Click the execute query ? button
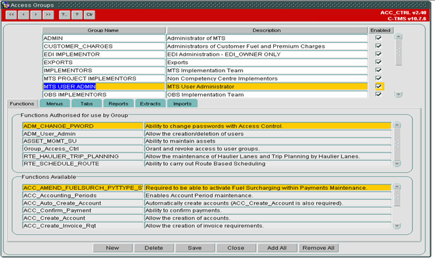Screen dimensions: 435x258 coord(77,15)
